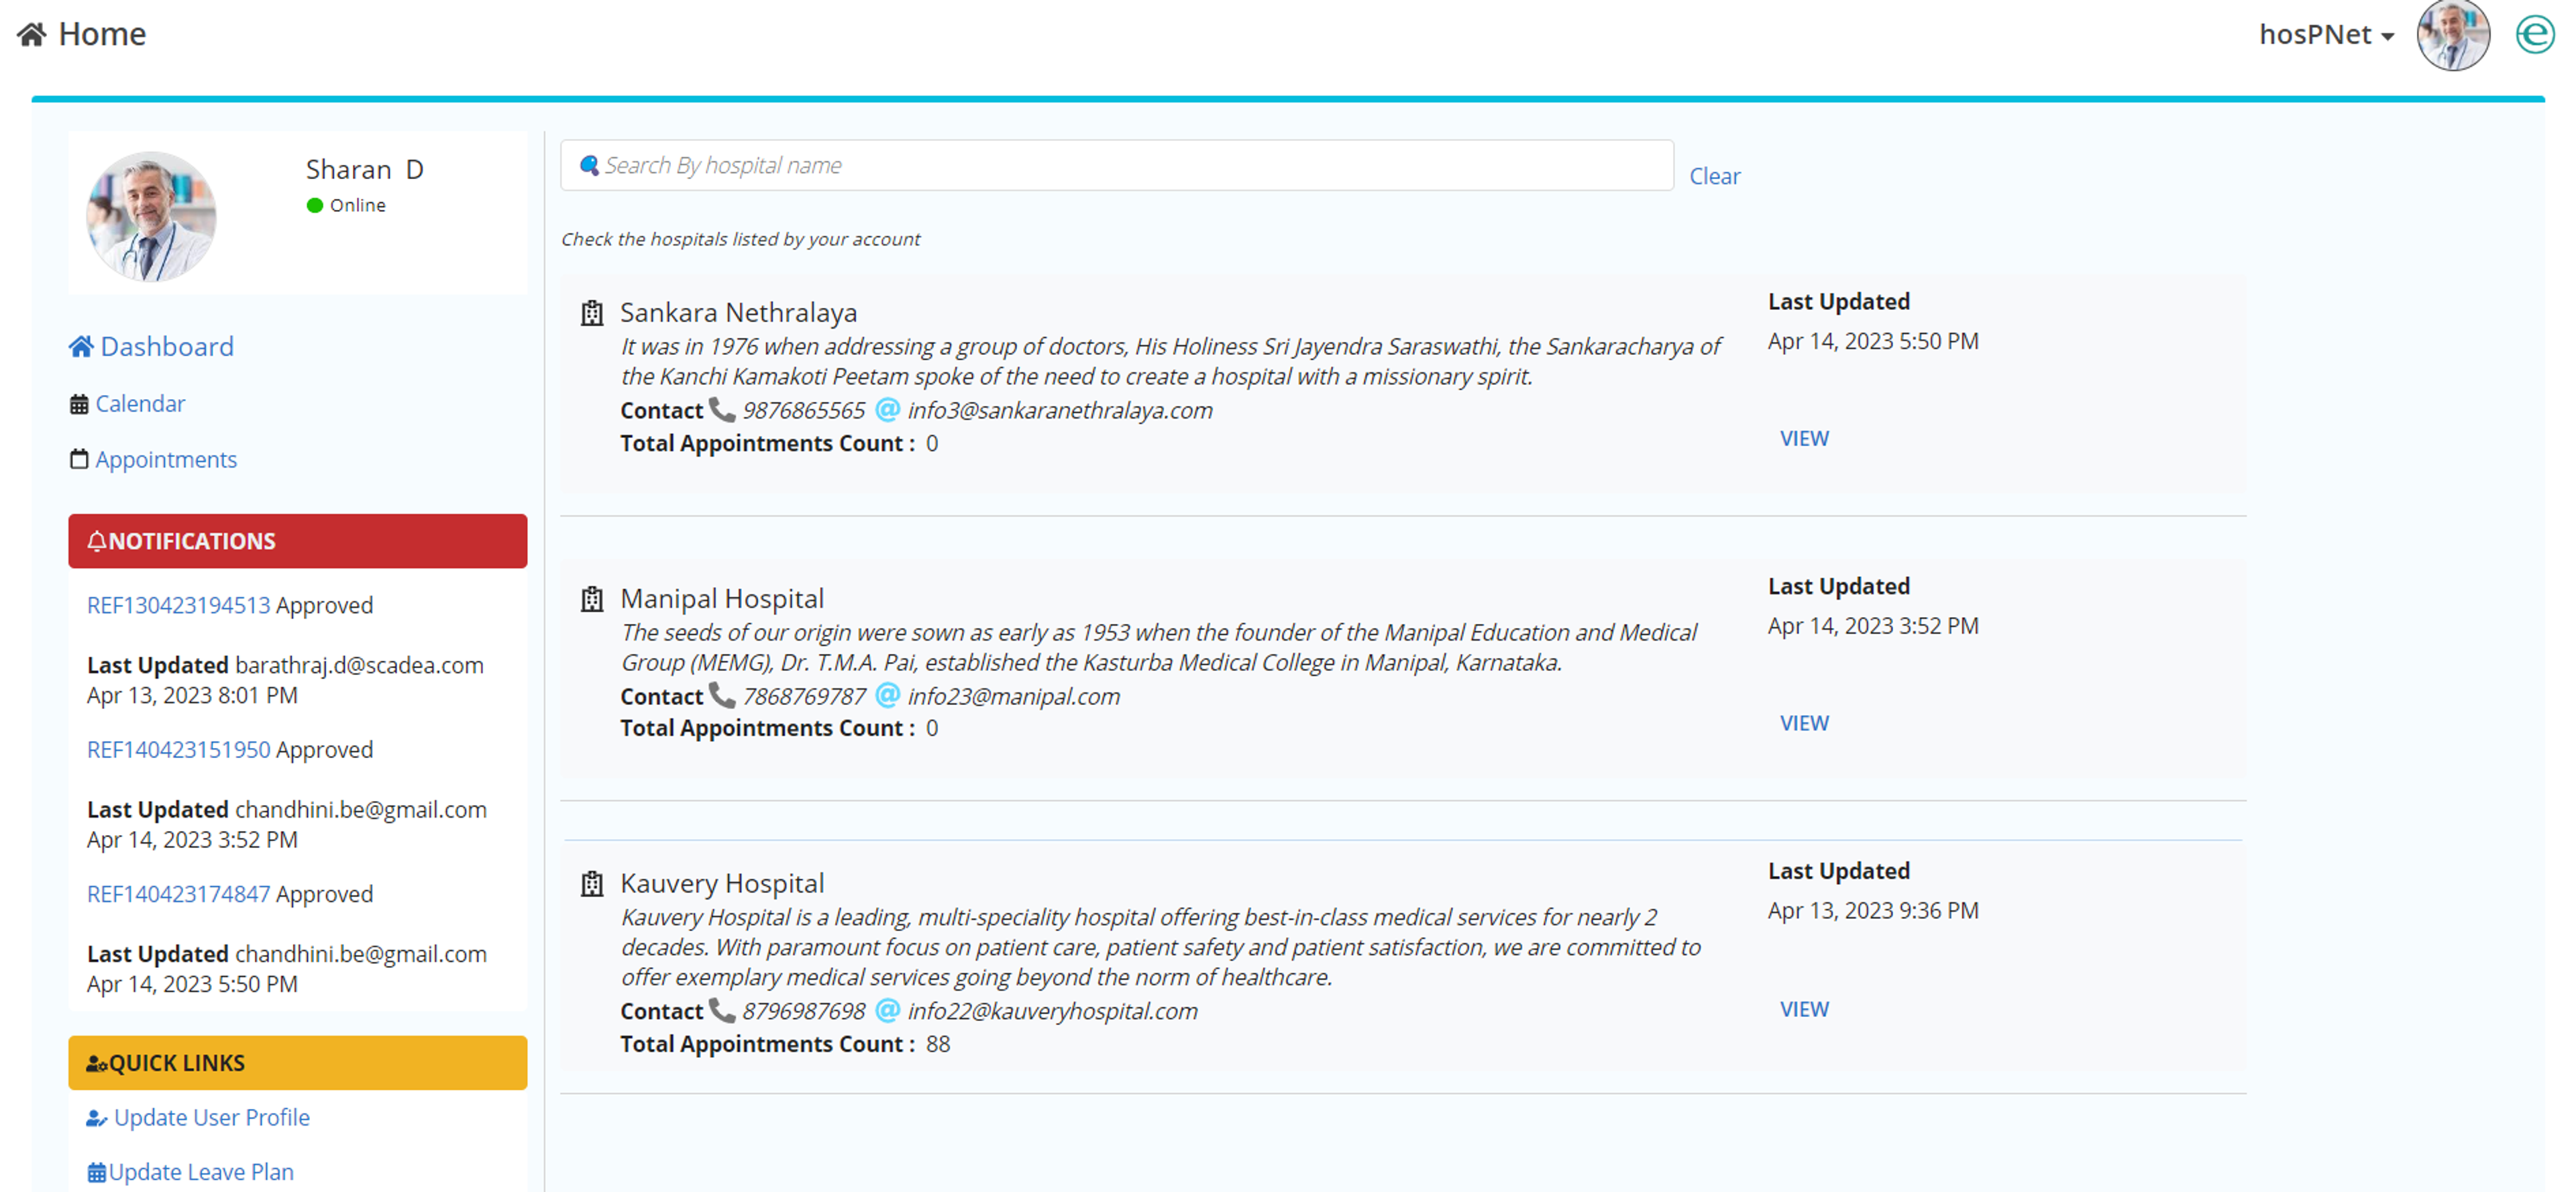Click the Kauvery Hospital building icon

click(592, 883)
